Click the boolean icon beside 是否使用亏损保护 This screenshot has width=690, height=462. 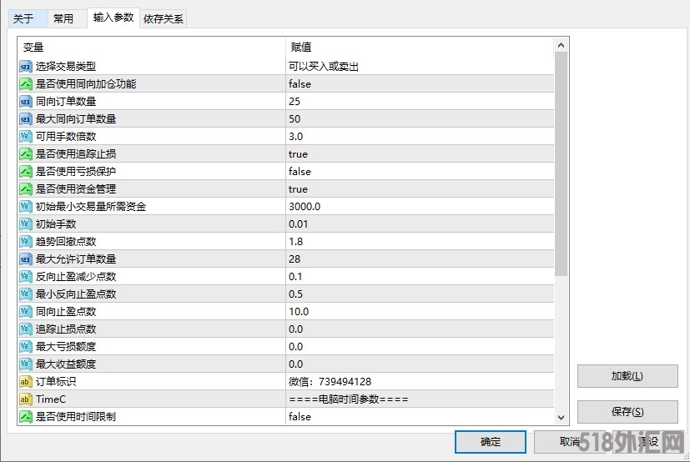pyautogui.click(x=26, y=172)
